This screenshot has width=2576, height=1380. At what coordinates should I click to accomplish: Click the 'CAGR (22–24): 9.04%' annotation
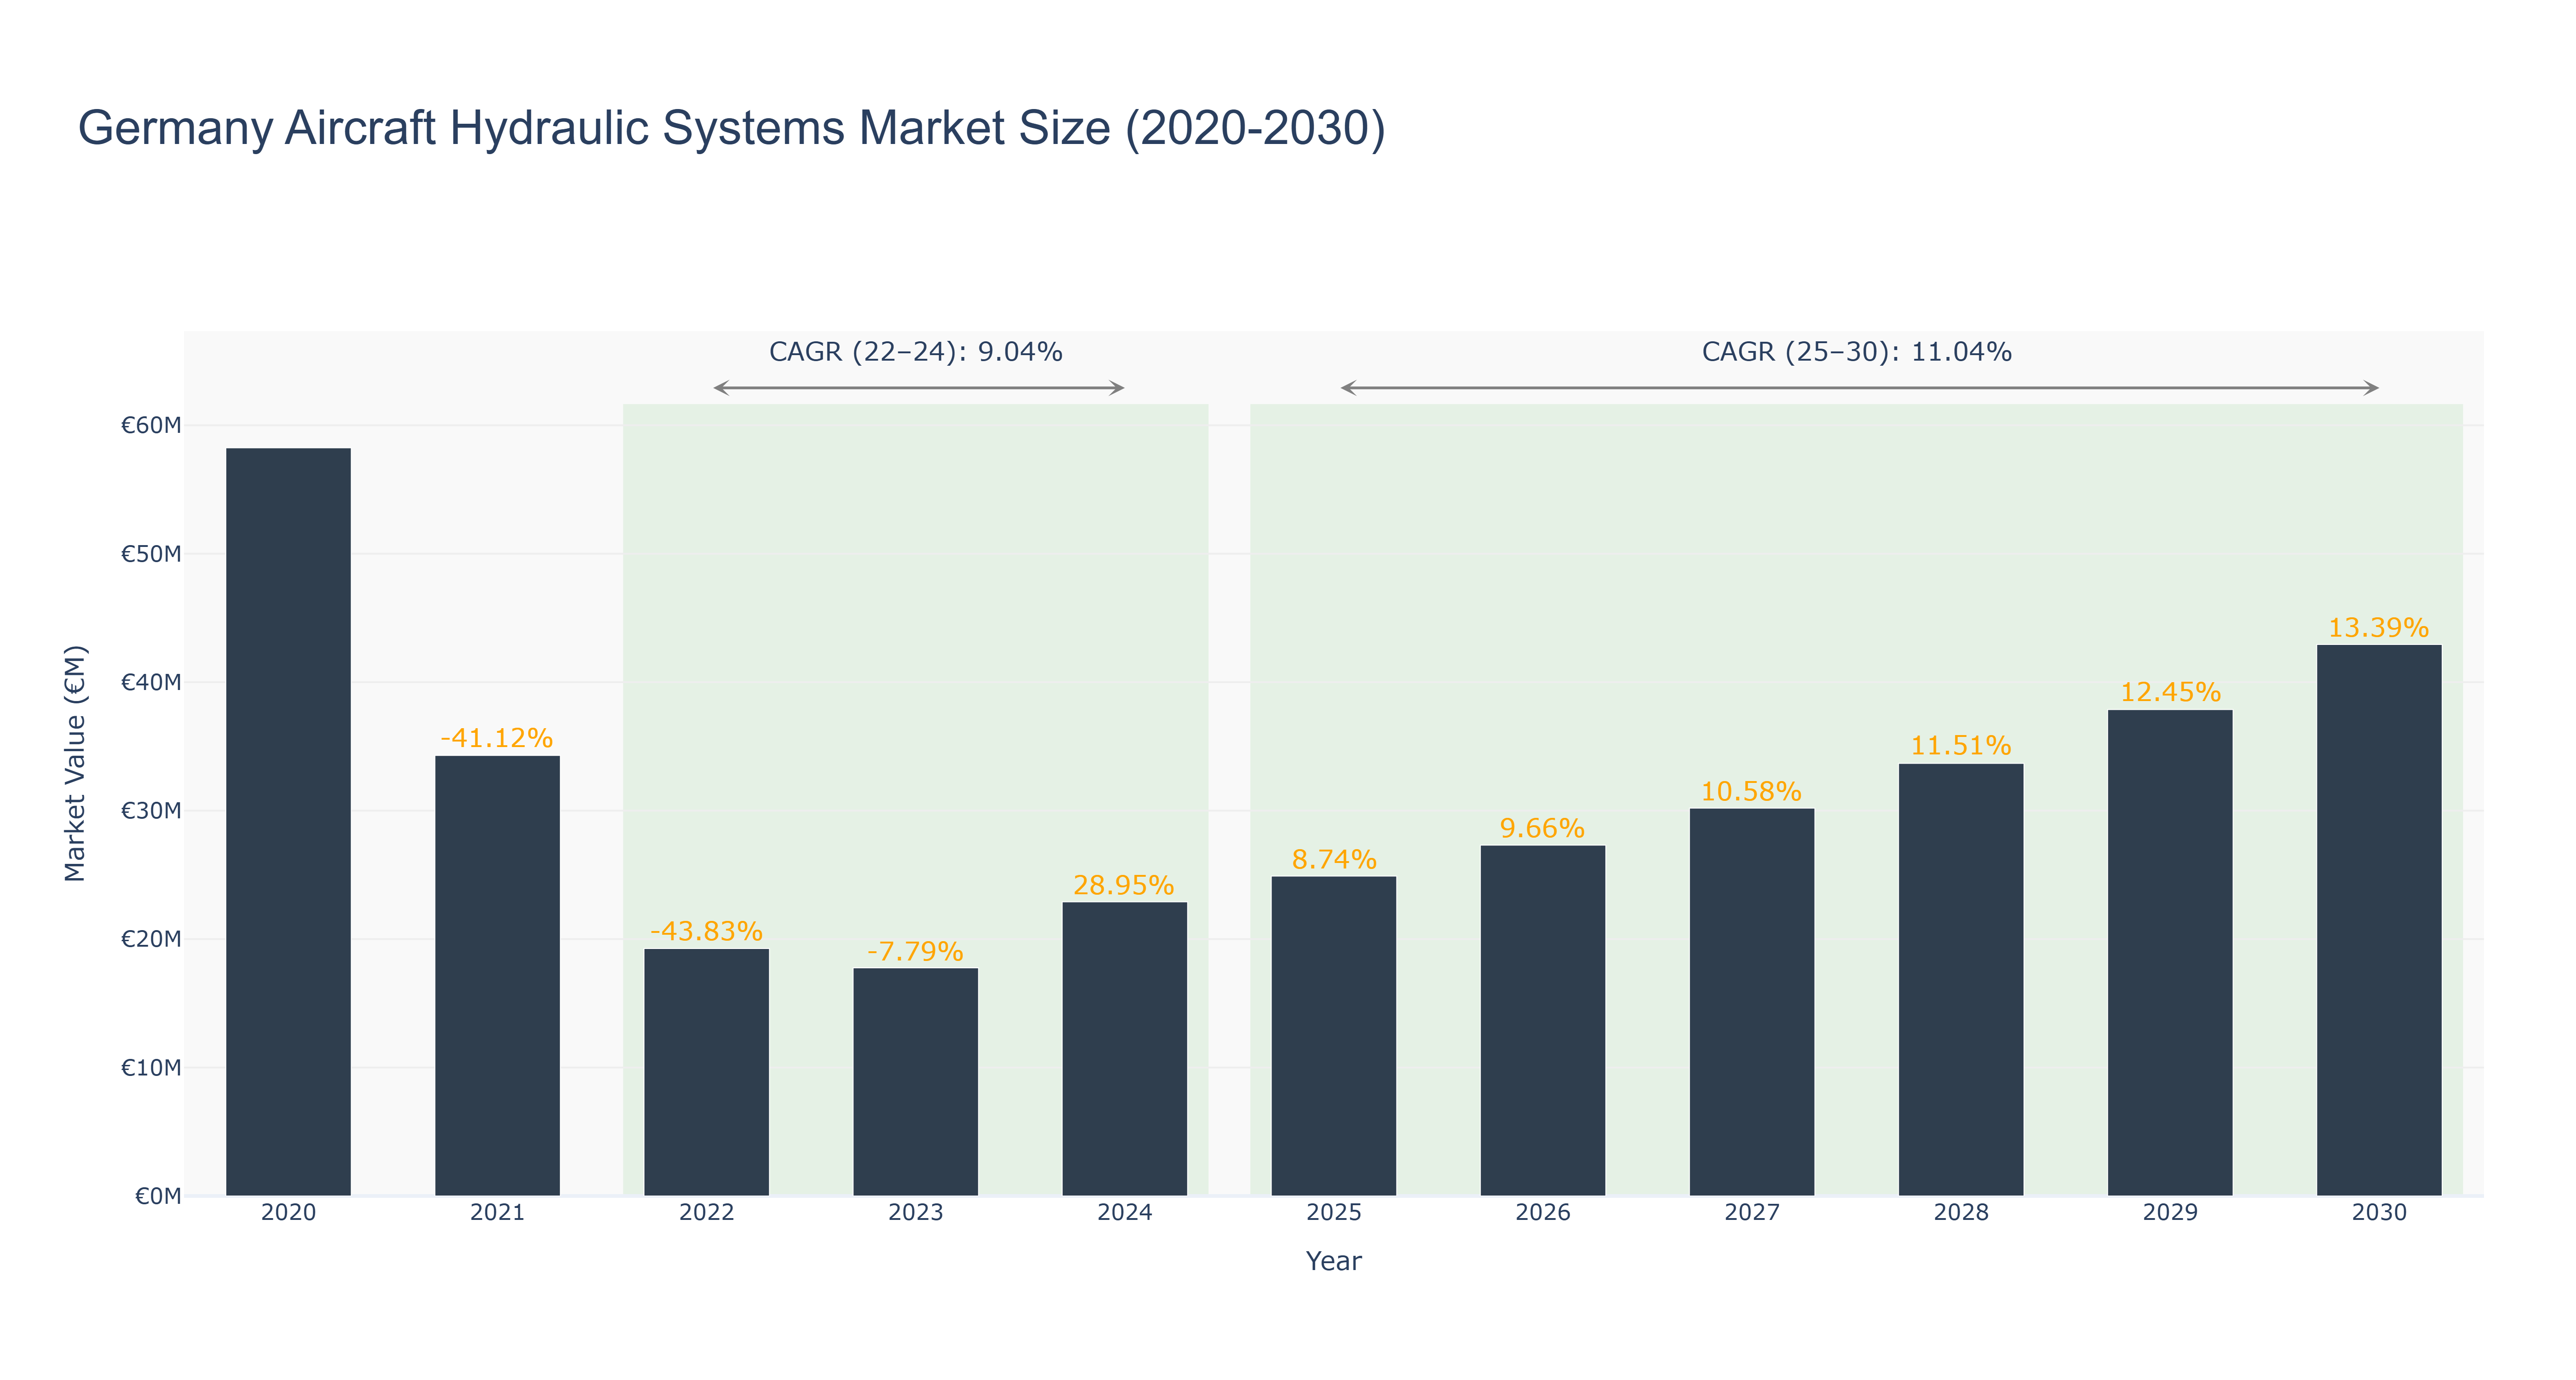point(915,352)
